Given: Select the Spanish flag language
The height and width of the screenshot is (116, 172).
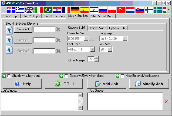Looking at the screenshot, I should pos(85,10).
